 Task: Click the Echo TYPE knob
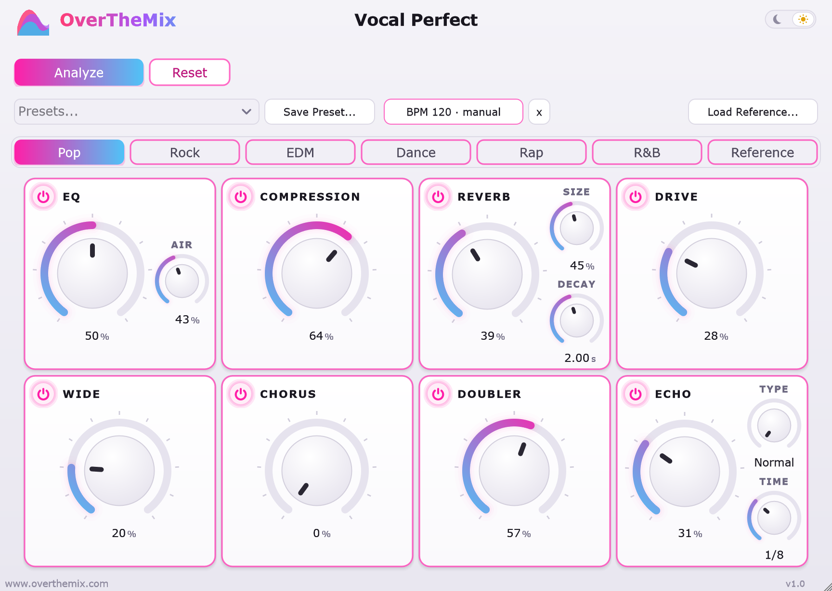point(774,425)
